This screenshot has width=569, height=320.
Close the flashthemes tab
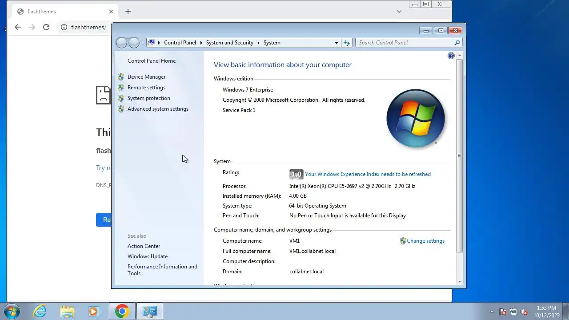111,12
